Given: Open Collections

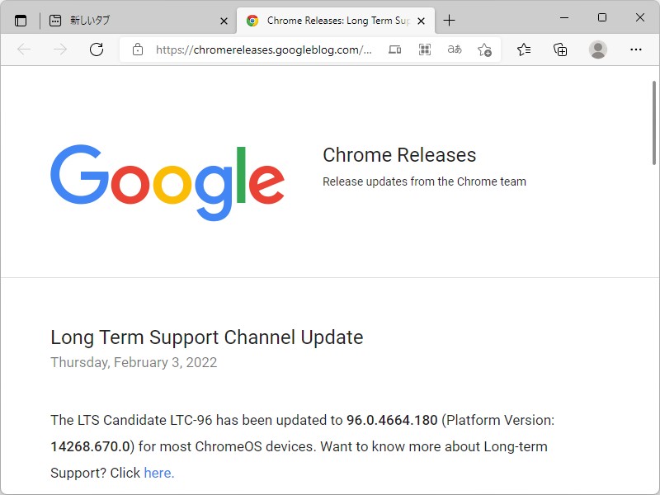Looking at the screenshot, I should (560, 49).
